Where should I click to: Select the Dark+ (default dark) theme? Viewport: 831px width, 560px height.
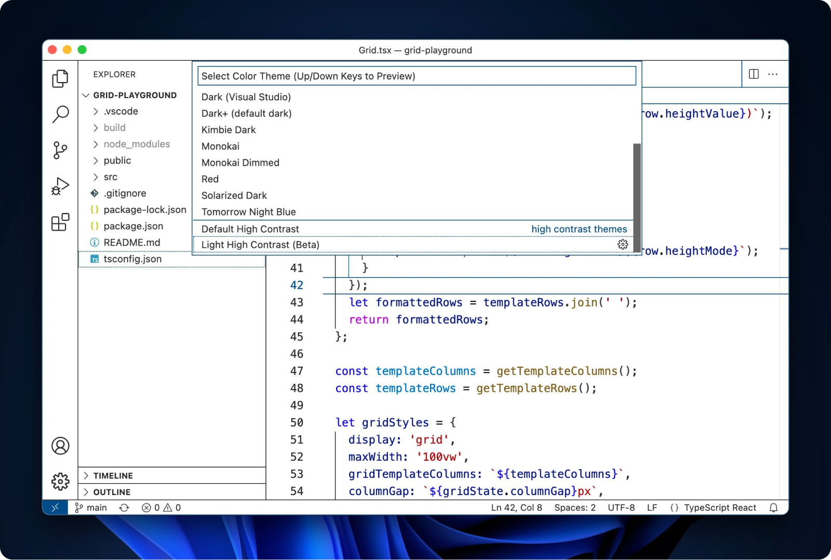(413, 113)
